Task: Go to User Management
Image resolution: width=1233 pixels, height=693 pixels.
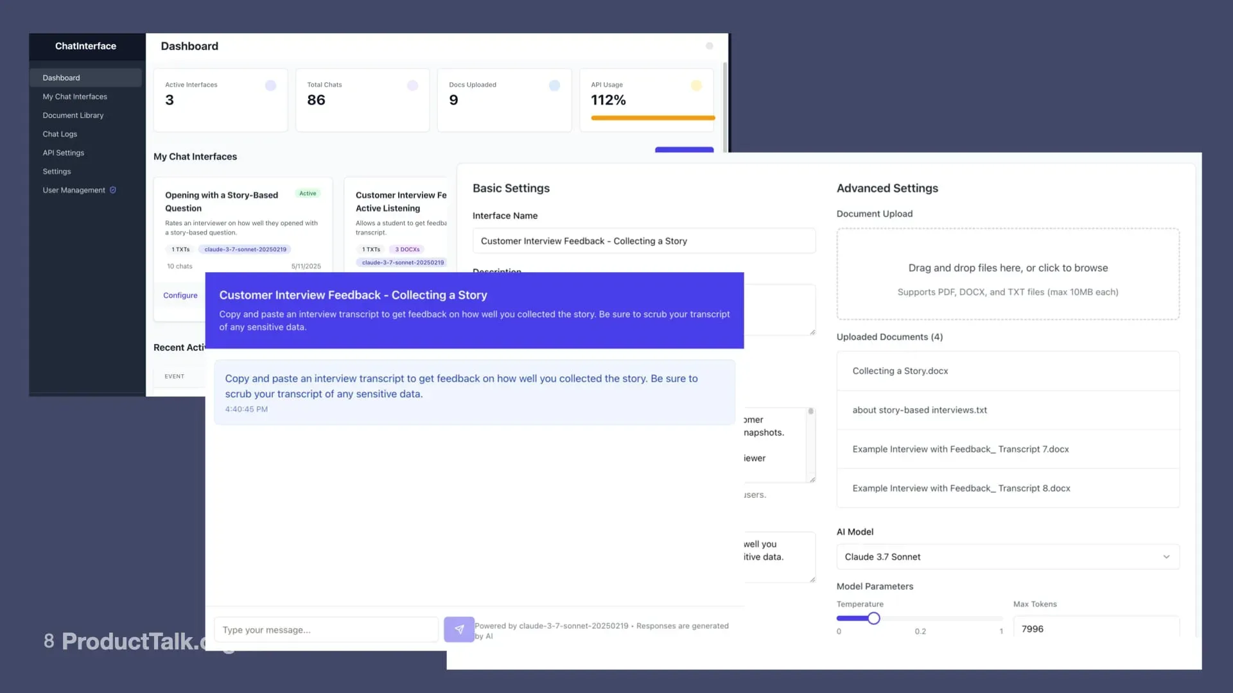Action: (x=74, y=190)
